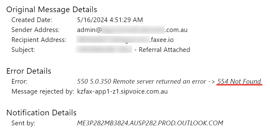Click the Sender Address label

click(36, 30)
